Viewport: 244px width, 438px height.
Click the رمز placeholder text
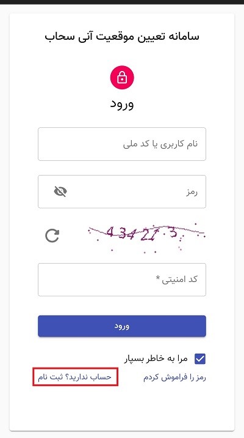point(192,192)
